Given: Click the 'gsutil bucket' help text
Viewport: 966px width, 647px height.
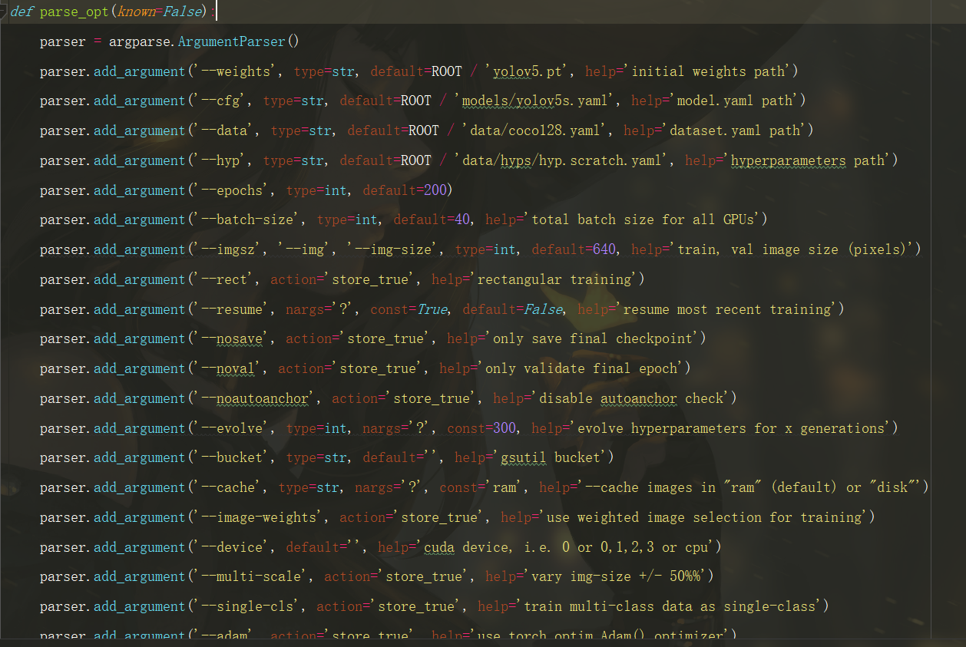Looking at the screenshot, I should [550, 457].
